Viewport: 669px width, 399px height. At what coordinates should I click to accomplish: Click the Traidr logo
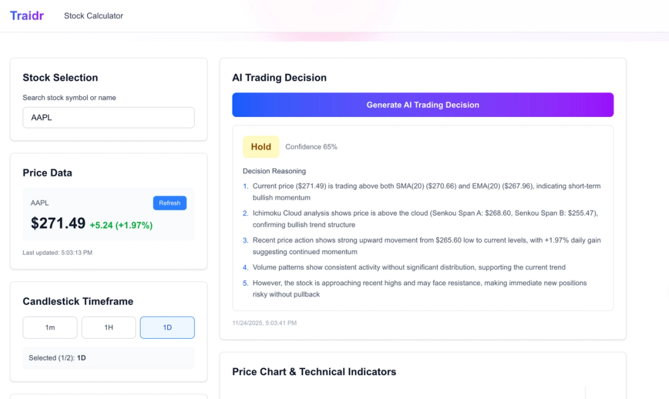tap(27, 15)
